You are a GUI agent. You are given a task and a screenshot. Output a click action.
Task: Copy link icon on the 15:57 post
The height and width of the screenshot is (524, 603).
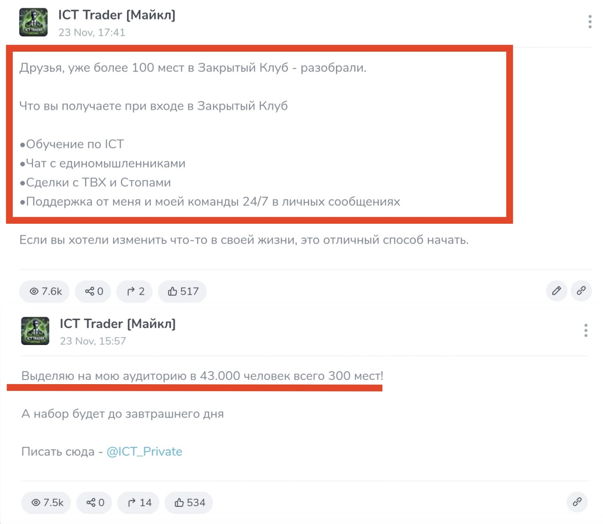point(577,502)
